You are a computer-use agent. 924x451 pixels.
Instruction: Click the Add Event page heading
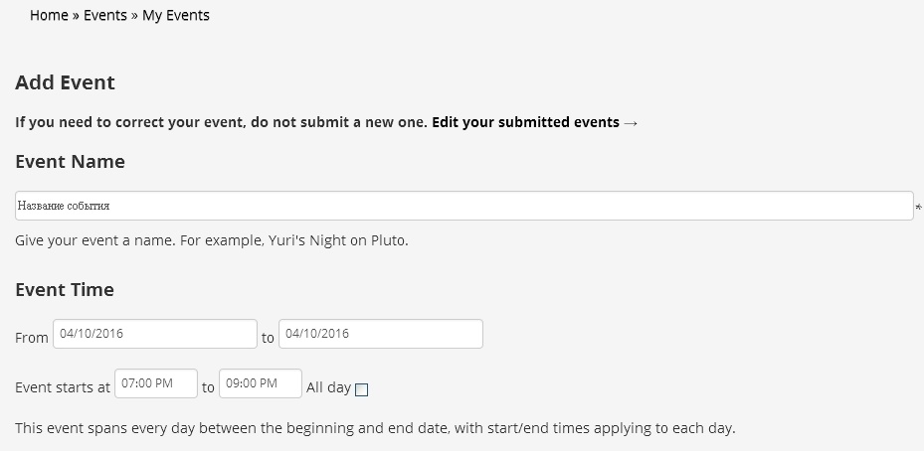coord(66,82)
